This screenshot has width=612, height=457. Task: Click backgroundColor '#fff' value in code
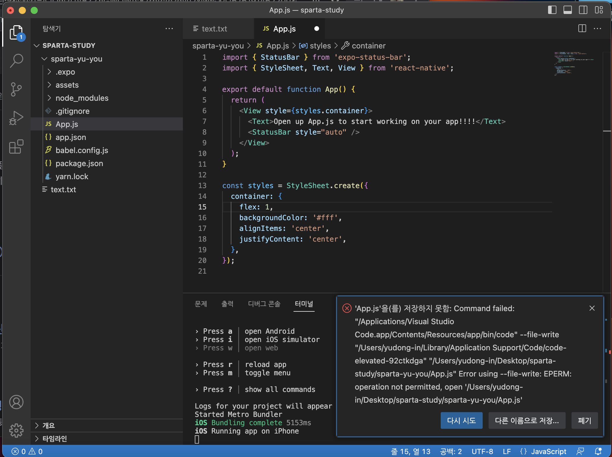(325, 218)
